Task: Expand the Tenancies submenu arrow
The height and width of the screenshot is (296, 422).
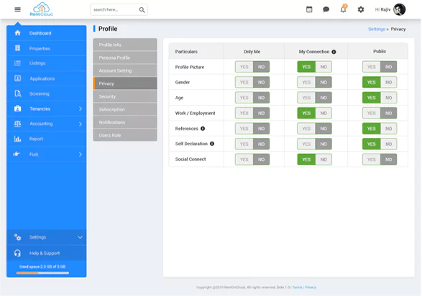Action: click(81, 108)
